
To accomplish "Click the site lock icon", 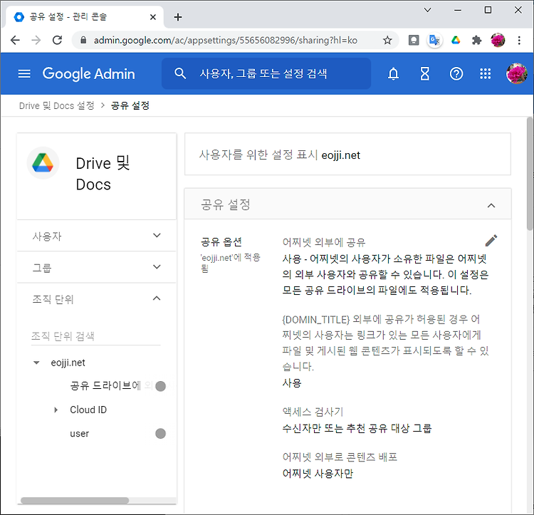I will 83,40.
